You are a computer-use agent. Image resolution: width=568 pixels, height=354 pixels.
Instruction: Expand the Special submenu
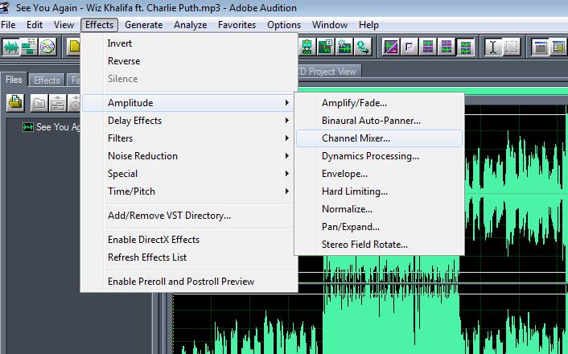point(189,174)
